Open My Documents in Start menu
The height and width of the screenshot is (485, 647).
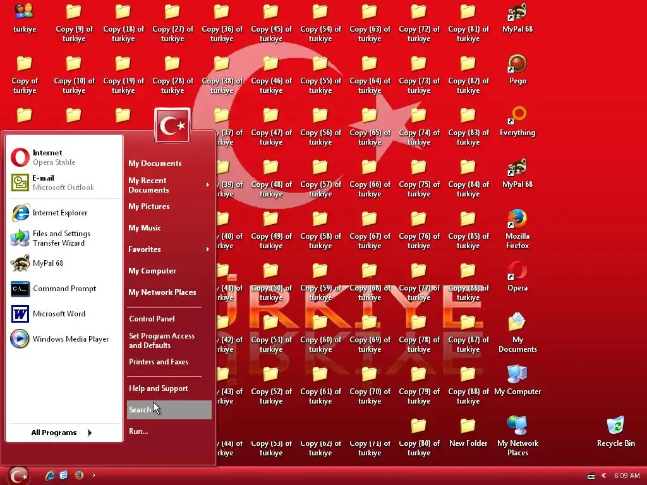pos(169,164)
